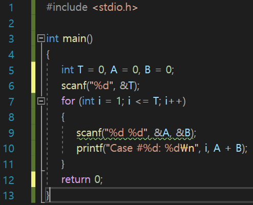The image size is (253, 205).
Task: Click the main function name
Action: pos(74,38)
